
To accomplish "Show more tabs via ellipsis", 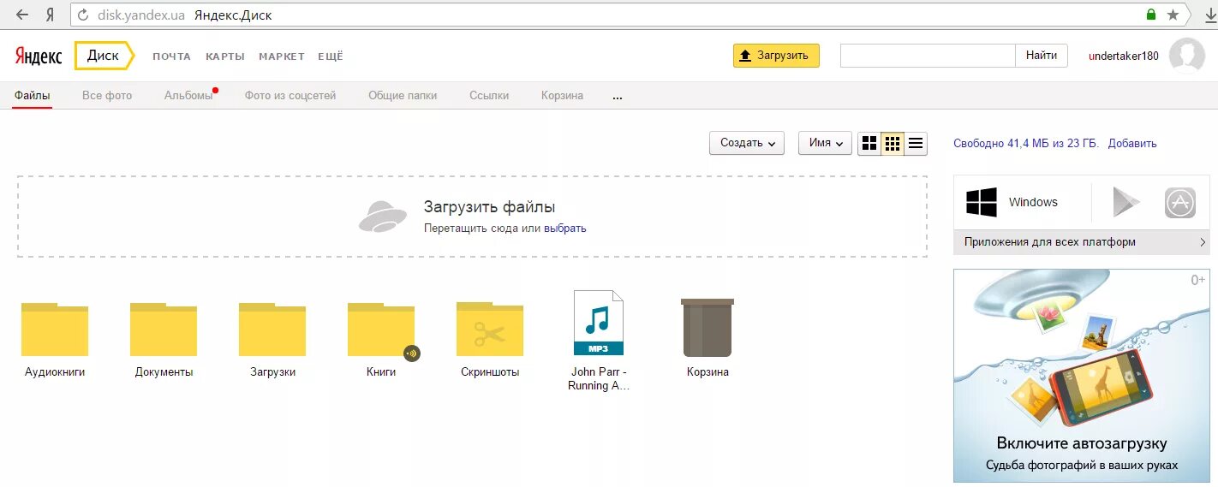I will coord(618,96).
